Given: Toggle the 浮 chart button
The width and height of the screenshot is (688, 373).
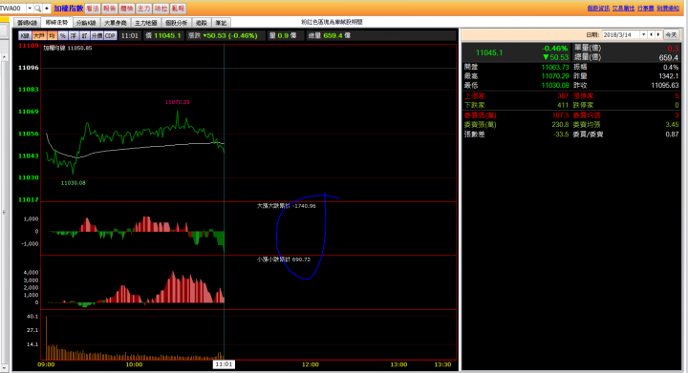Looking at the screenshot, I should pos(74,36).
